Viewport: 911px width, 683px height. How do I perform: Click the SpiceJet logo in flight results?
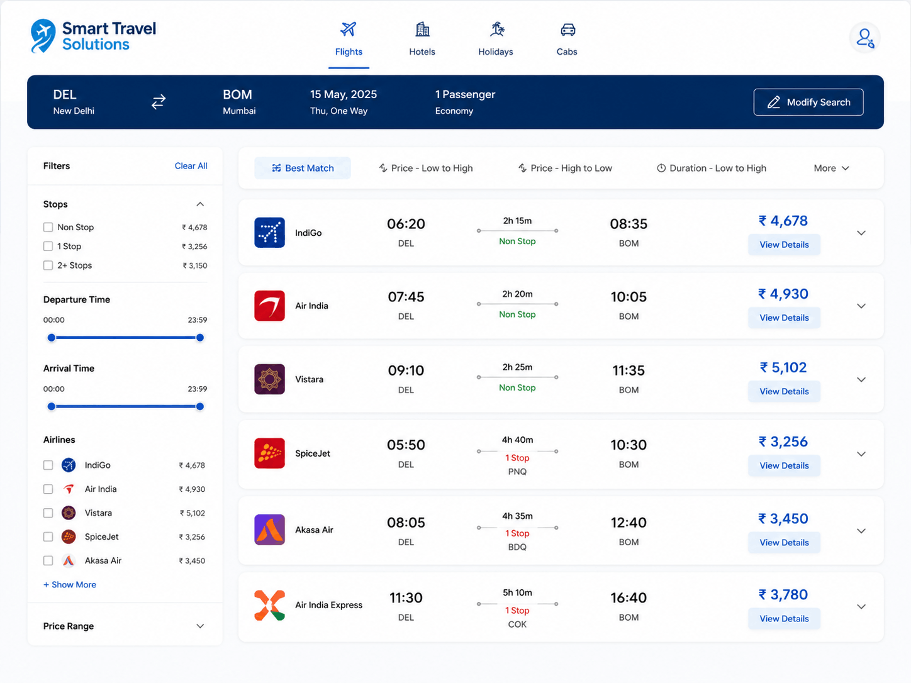269,453
